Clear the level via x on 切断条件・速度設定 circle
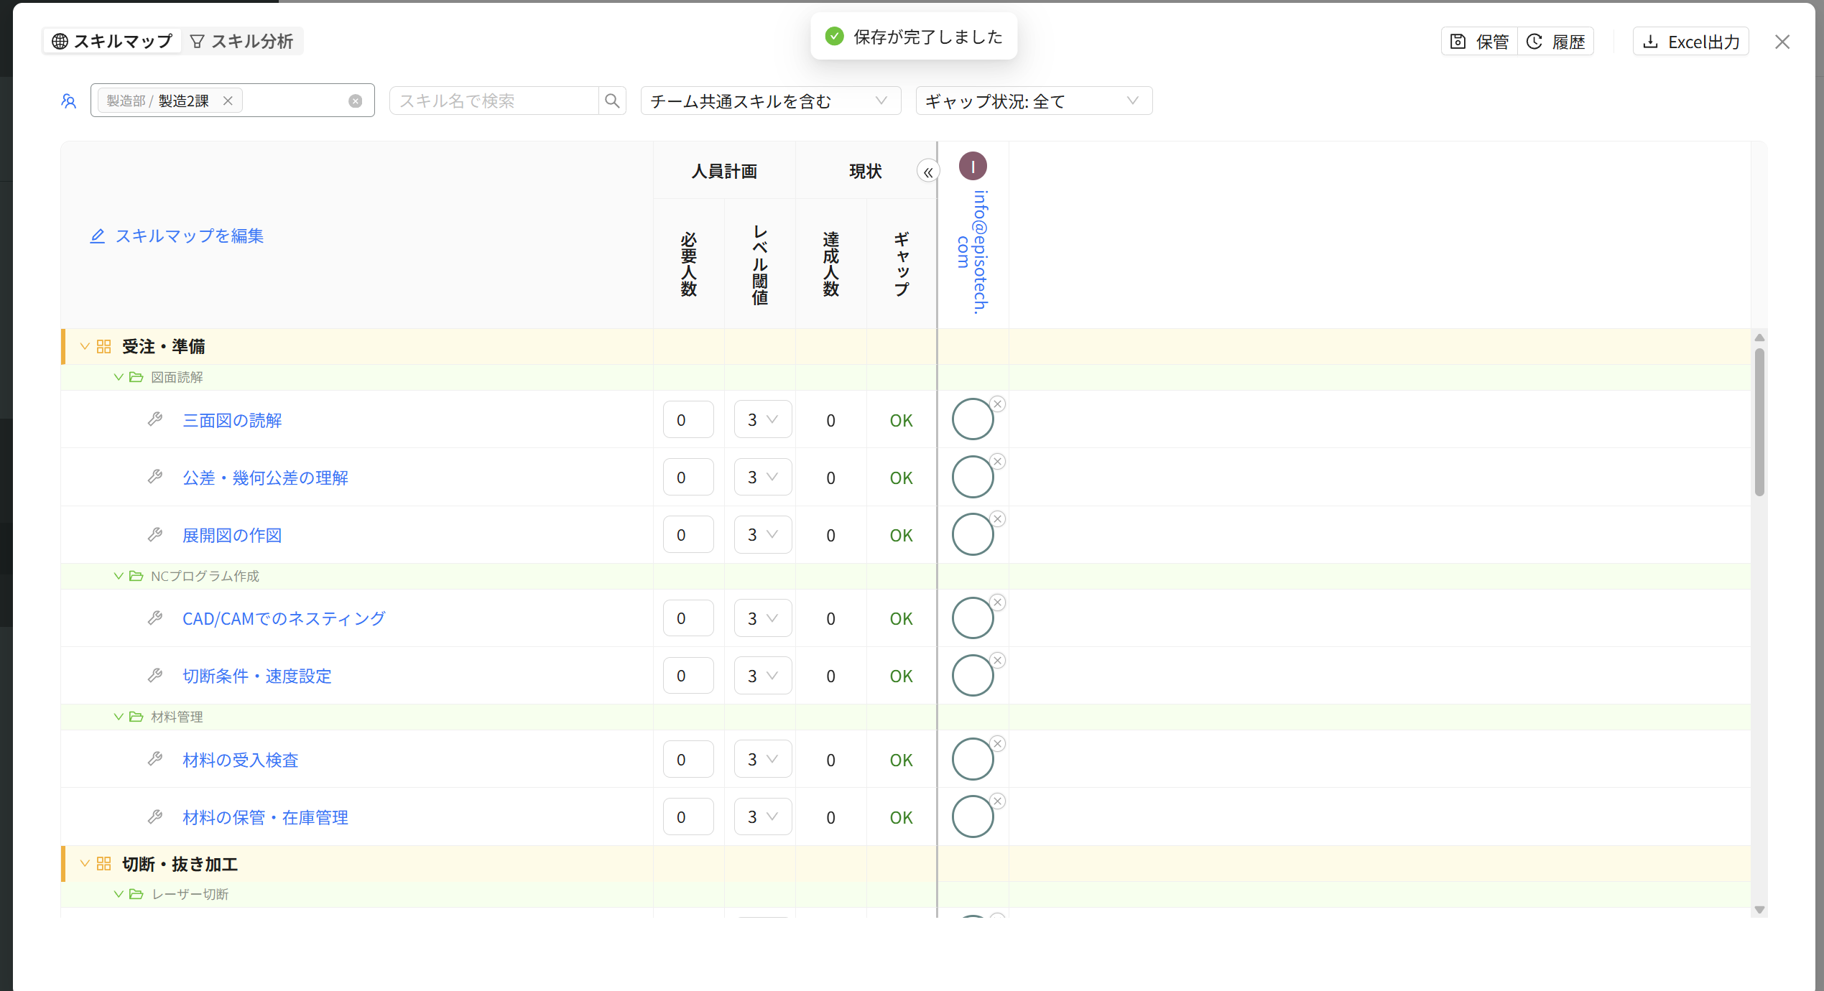 pos(998,660)
